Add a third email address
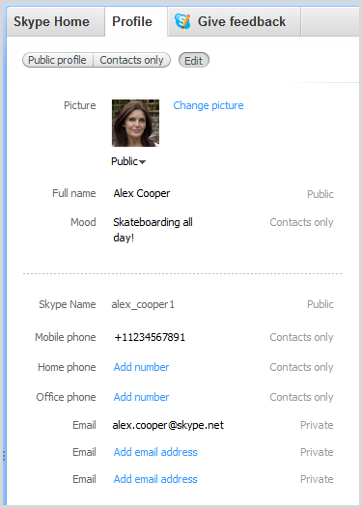The image size is (362, 508). [155, 479]
